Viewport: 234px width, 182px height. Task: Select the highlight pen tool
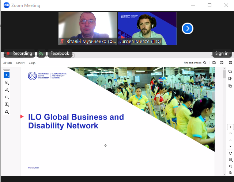click(7, 90)
